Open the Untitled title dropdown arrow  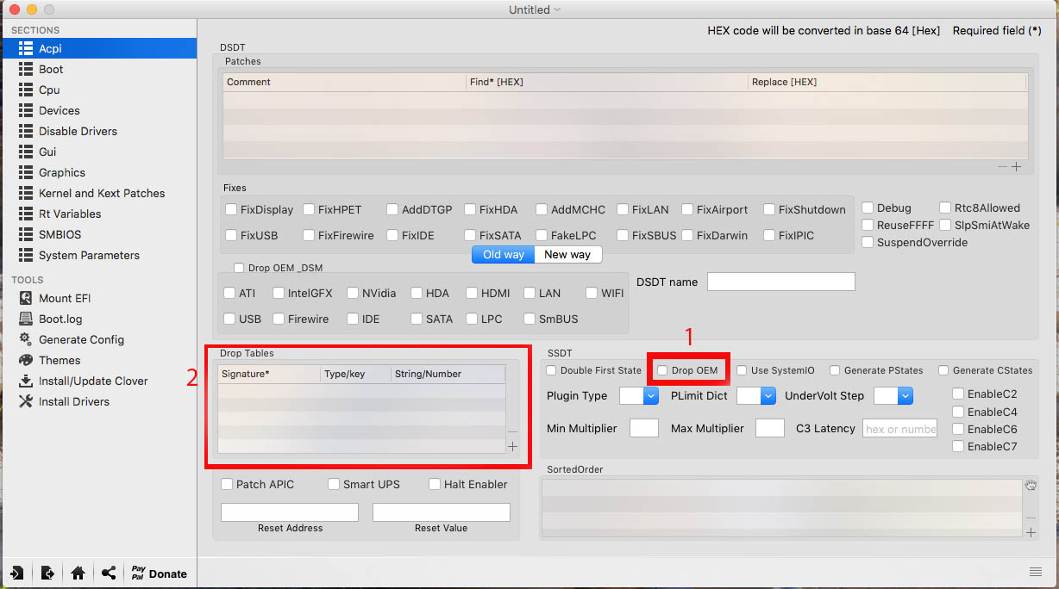tap(557, 9)
